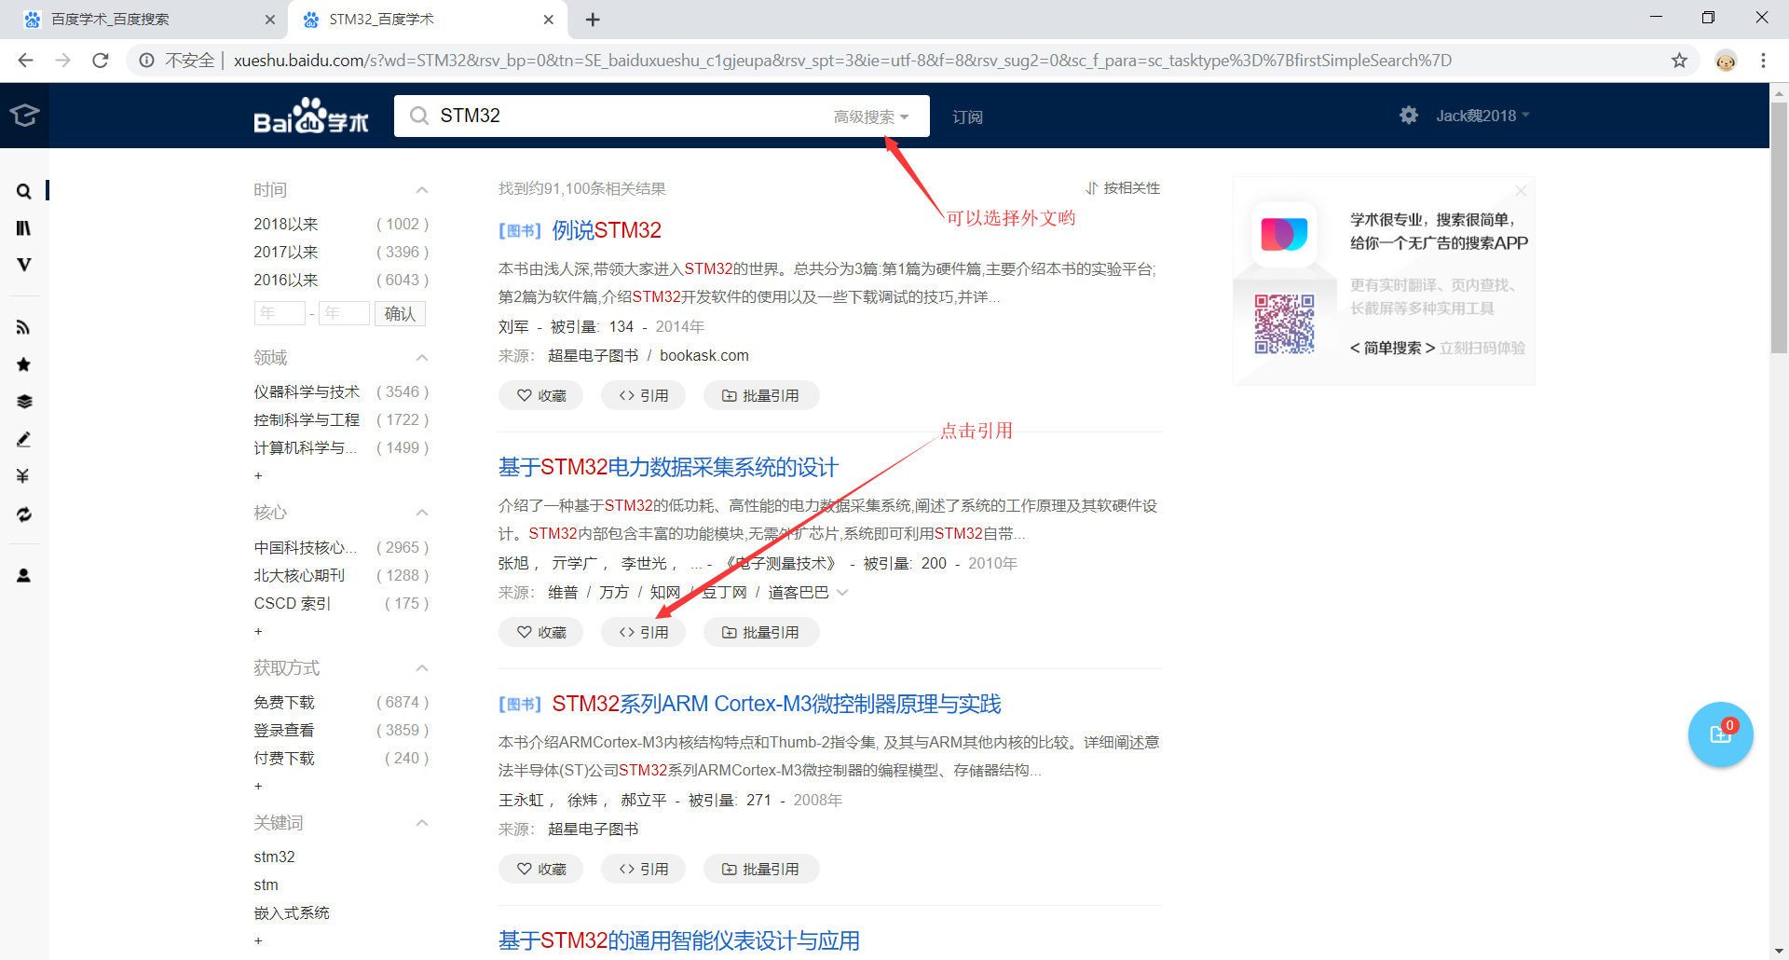Open the search icon in left sidebar
This screenshot has height=960, width=1789.
[x=24, y=191]
